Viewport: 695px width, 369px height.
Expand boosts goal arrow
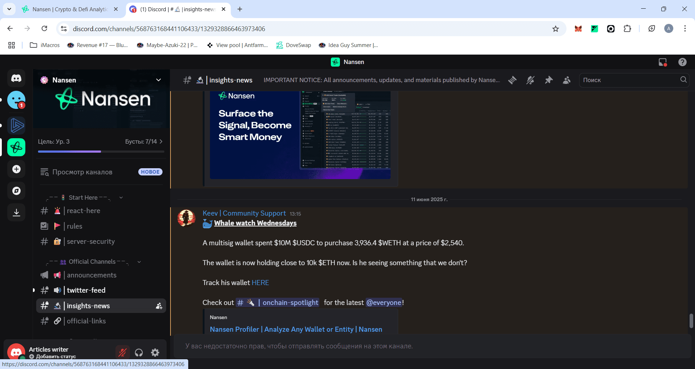click(x=161, y=141)
